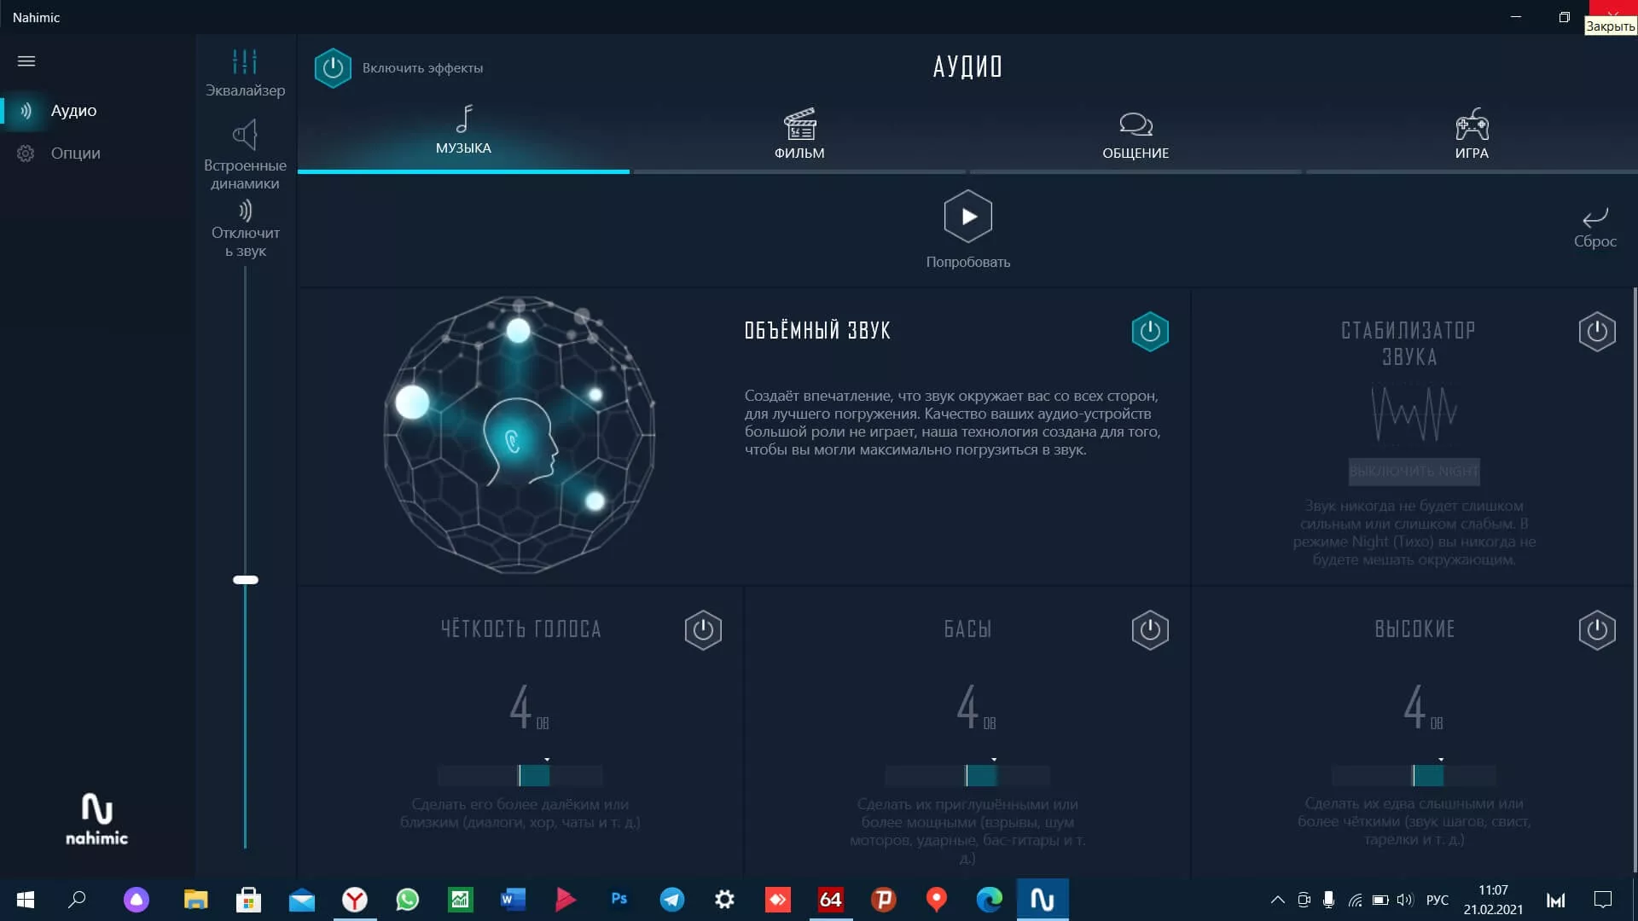Image resolution: width=1638 pixels, height=921 pixels.
Task: Select the Общение profile tab
Action: (x=1136, y=135)
